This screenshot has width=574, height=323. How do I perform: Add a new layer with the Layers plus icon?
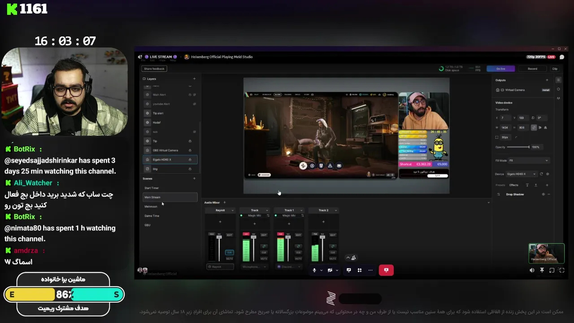pyautogui.click(x=194, y=79)
